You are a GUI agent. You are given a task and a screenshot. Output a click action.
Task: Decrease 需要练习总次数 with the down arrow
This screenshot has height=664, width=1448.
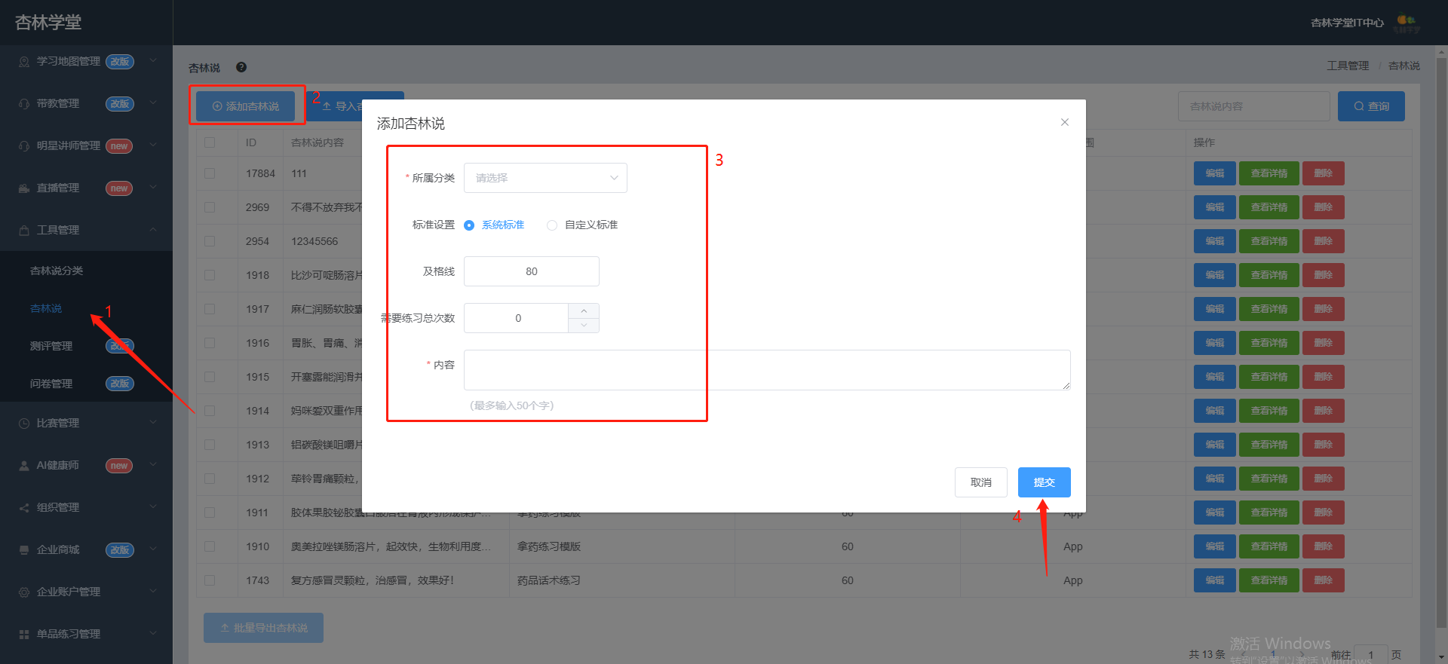[x=584, y=325]
